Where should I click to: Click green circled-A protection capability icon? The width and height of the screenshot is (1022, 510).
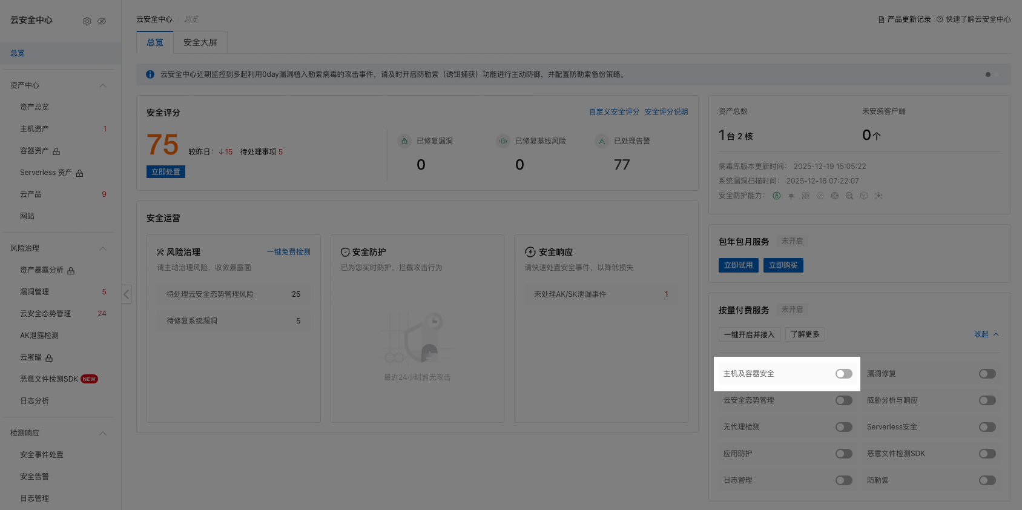(x=777, y=196)
